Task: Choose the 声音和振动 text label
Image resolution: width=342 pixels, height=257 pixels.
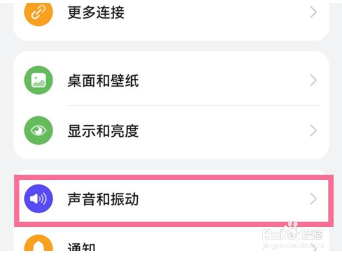Action: tap(103, 199)
